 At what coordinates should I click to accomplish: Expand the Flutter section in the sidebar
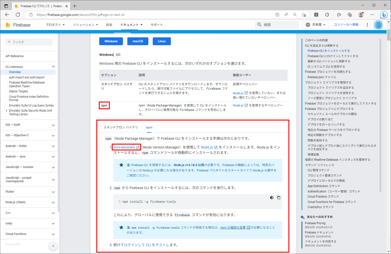click(29, 192)
